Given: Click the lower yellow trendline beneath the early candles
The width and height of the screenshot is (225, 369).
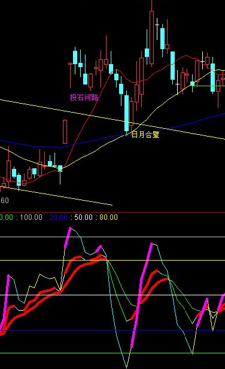Looking at the screenshot, I should click(56, 196).
